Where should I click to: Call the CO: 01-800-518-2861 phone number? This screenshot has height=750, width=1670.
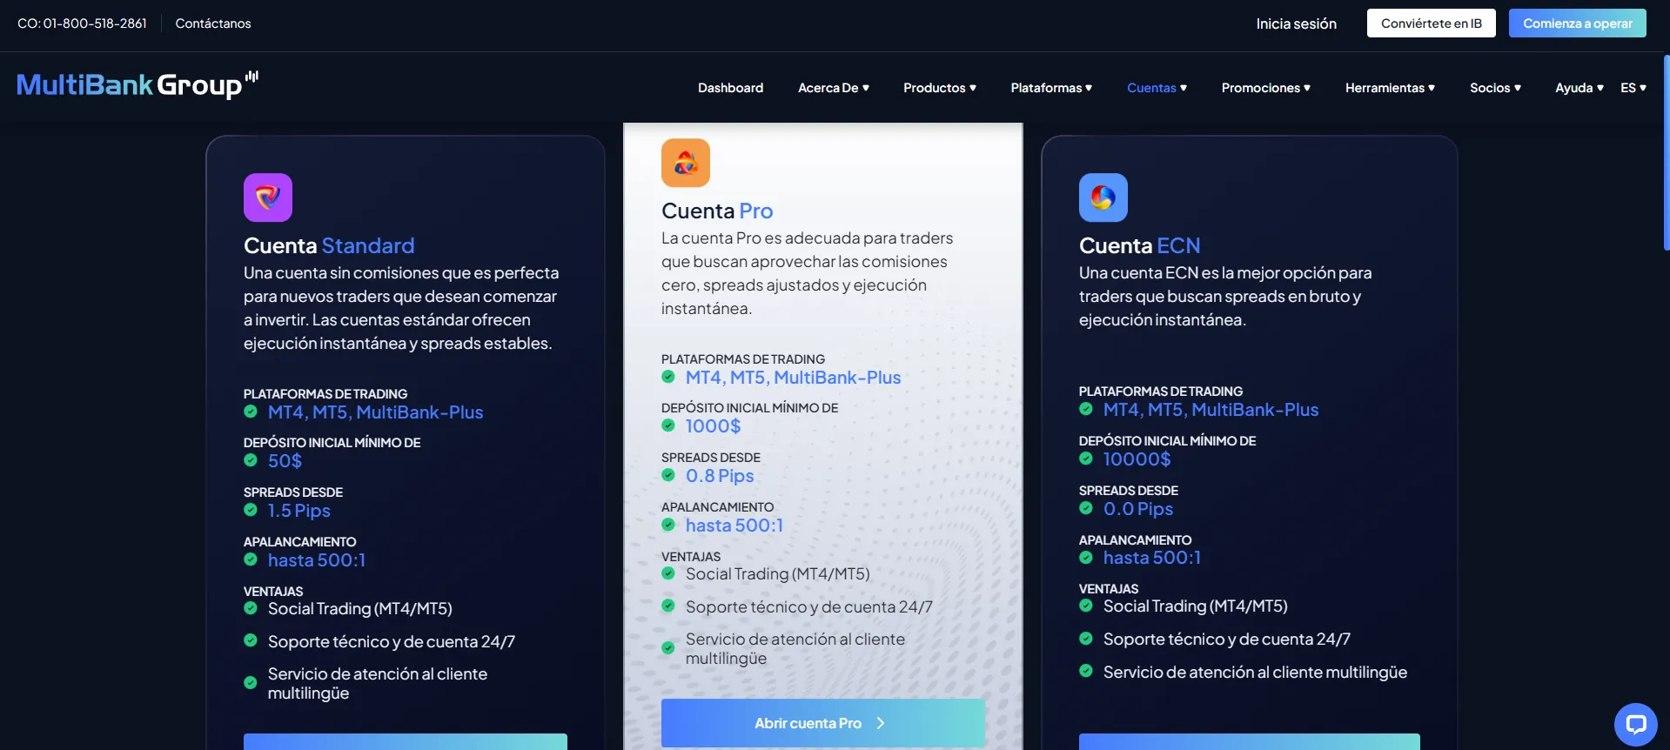click(x=82, y=23)
